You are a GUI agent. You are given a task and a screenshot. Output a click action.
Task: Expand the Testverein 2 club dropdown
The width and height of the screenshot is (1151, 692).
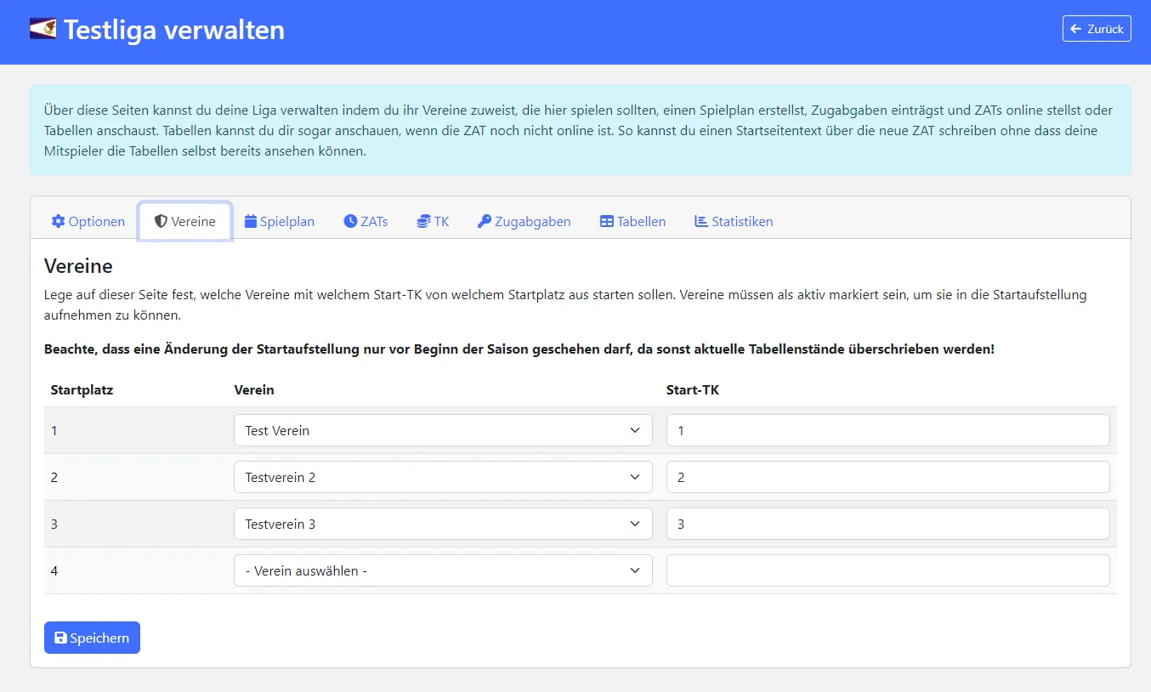coord(443,477)
